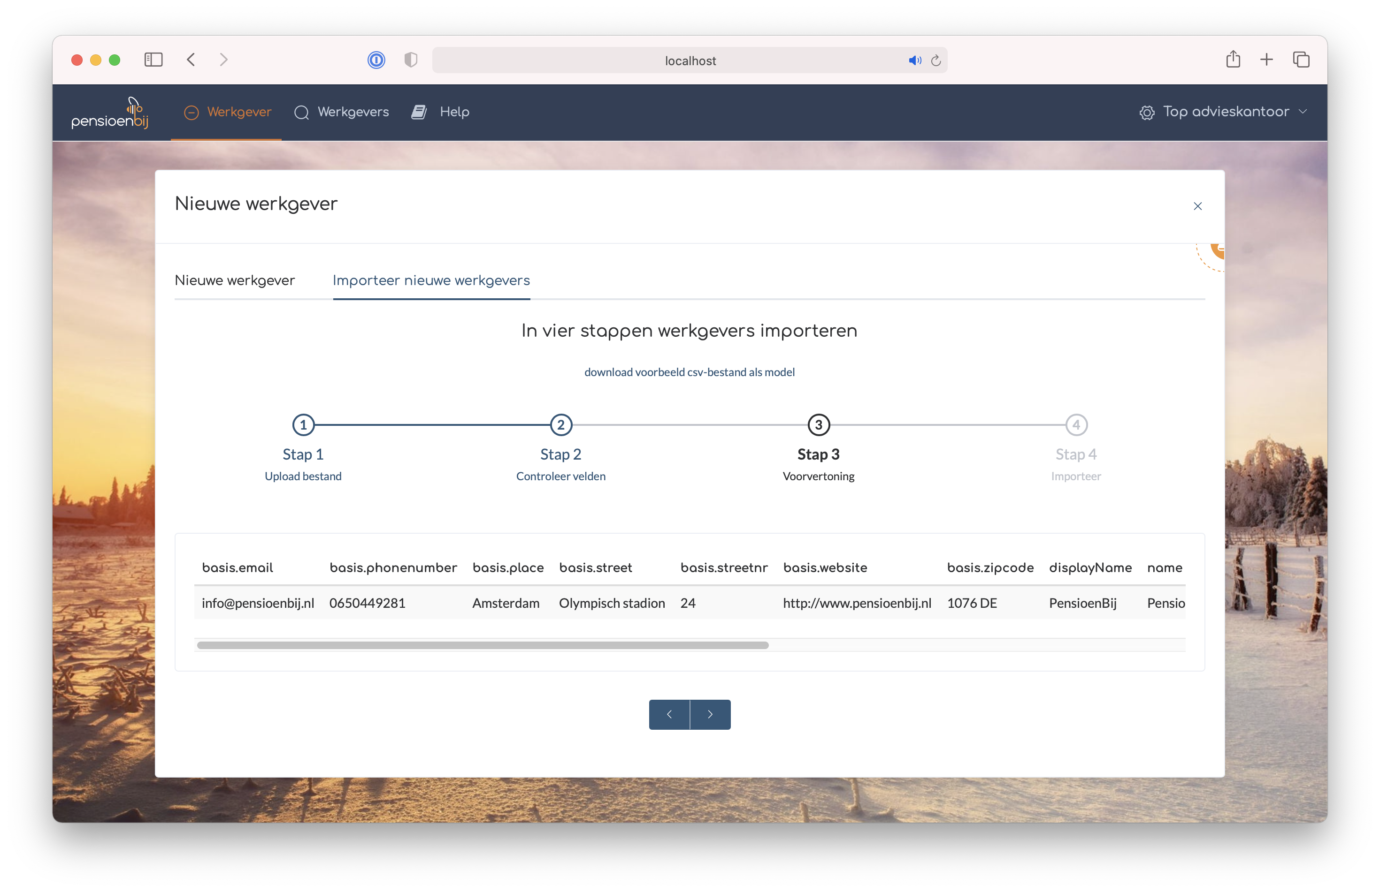Click the PensioenBij displayName cell
Image resolution: width=1380 pixels, height=892 pixels.
pos(1082,603)
